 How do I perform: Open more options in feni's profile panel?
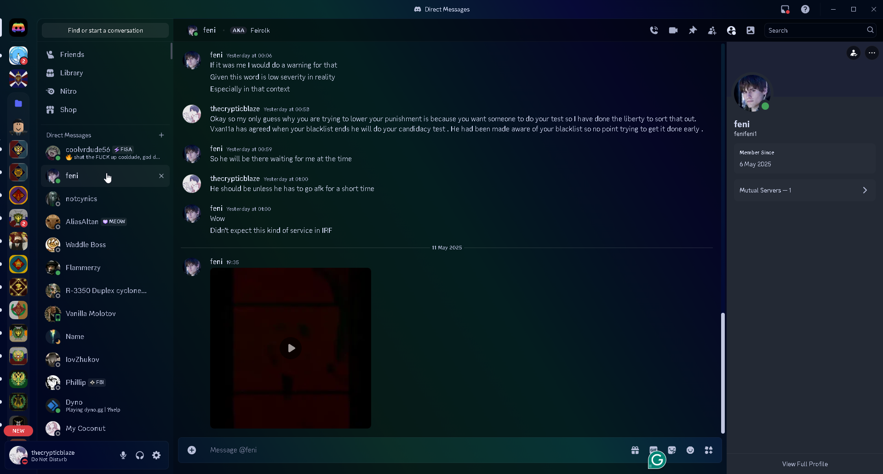point(872,53)
